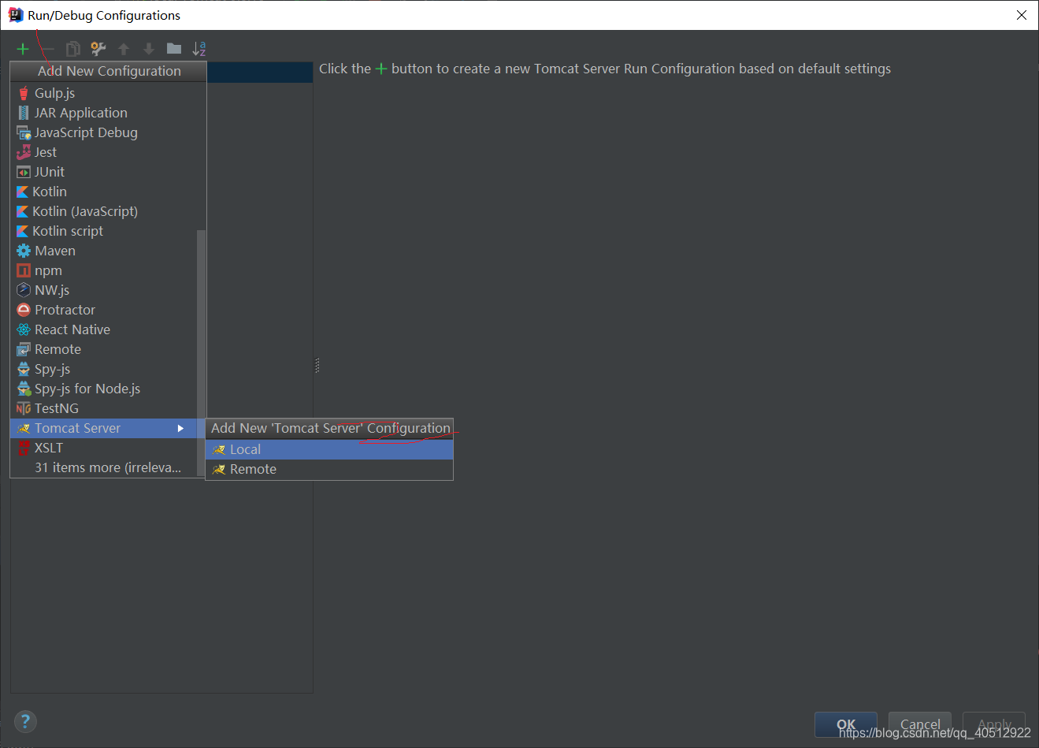Click the panel splitter grip handle
This screenshot has width=1039, height=748.
317,366
